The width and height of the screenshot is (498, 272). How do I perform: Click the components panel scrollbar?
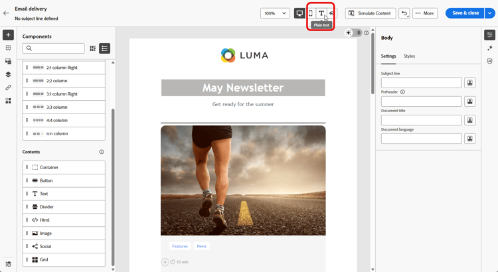pyautogui.click(x=113, y=187)
